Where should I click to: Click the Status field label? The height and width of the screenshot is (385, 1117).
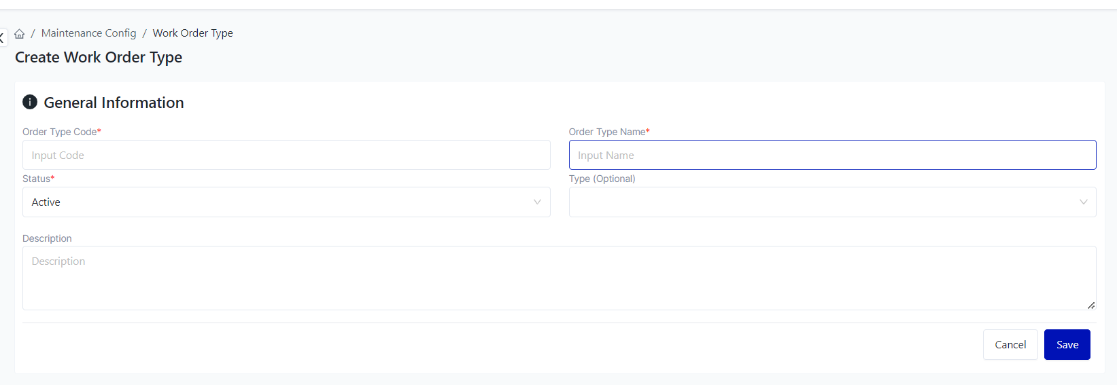[x=37, y=179]
